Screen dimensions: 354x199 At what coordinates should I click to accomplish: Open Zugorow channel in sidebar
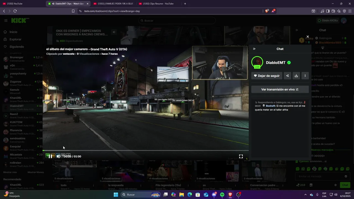coord(23,83)
